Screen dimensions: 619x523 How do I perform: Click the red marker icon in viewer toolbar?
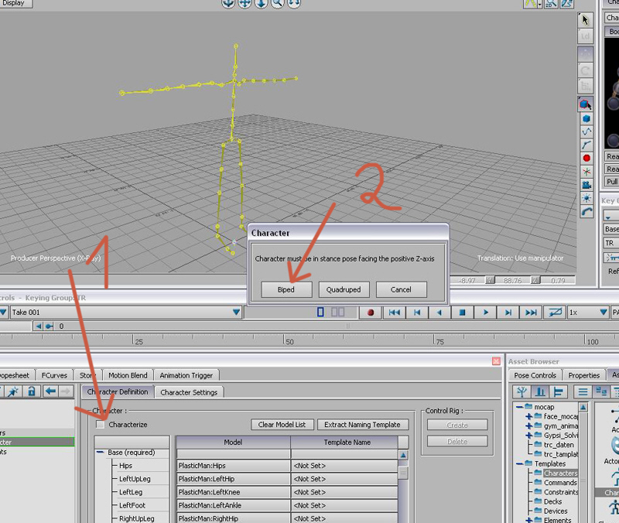click(587, 158)
